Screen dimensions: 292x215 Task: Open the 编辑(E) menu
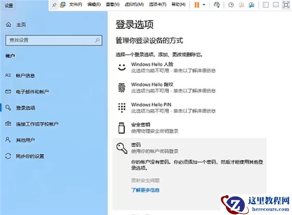click(94, 4)
